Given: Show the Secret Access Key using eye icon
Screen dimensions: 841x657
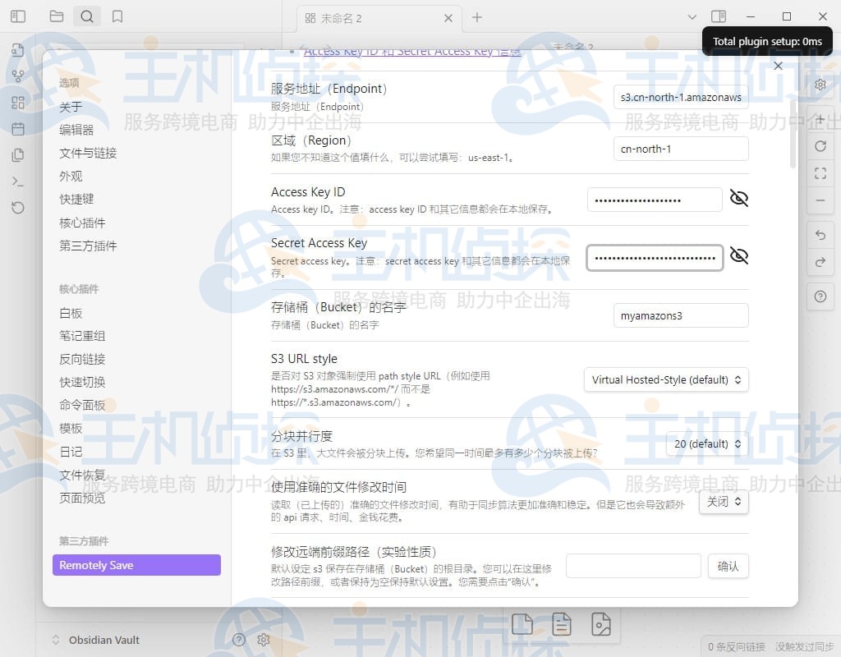Looking at the screenshot, I should click(738, 255).
